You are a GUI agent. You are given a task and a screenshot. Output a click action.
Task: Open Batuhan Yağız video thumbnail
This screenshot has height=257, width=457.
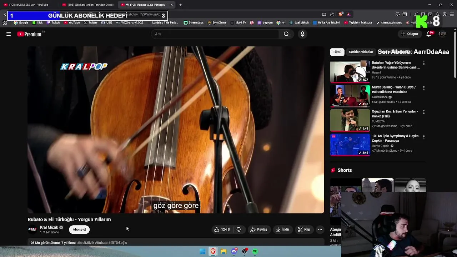coord(350,71)
